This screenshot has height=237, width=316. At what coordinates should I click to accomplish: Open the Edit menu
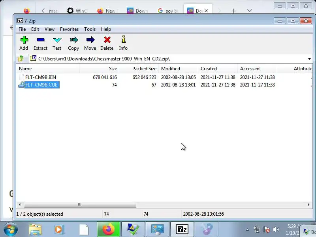click(x=35, y=29)
